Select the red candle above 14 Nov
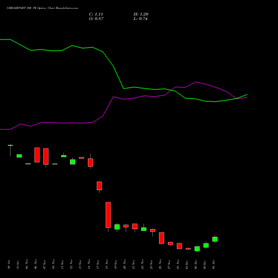Screen dimensions: 278x278 point(91,162)
